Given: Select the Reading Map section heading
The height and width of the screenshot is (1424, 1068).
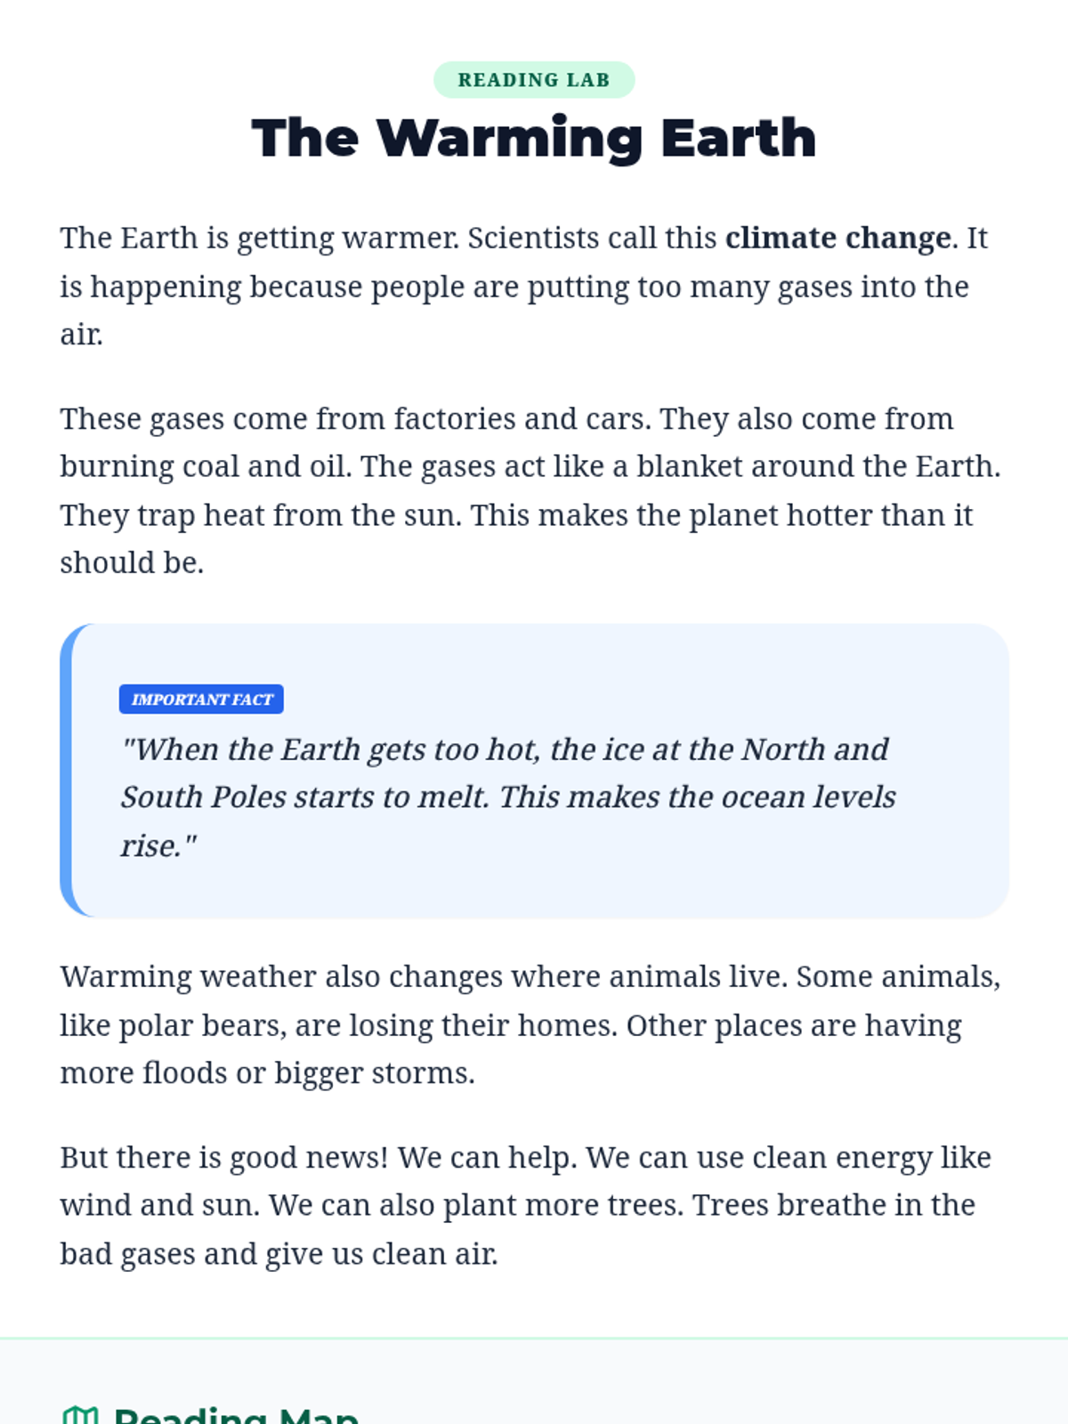Looking at the screenshot, I should pyautogui.click(x=236, y=1415).
